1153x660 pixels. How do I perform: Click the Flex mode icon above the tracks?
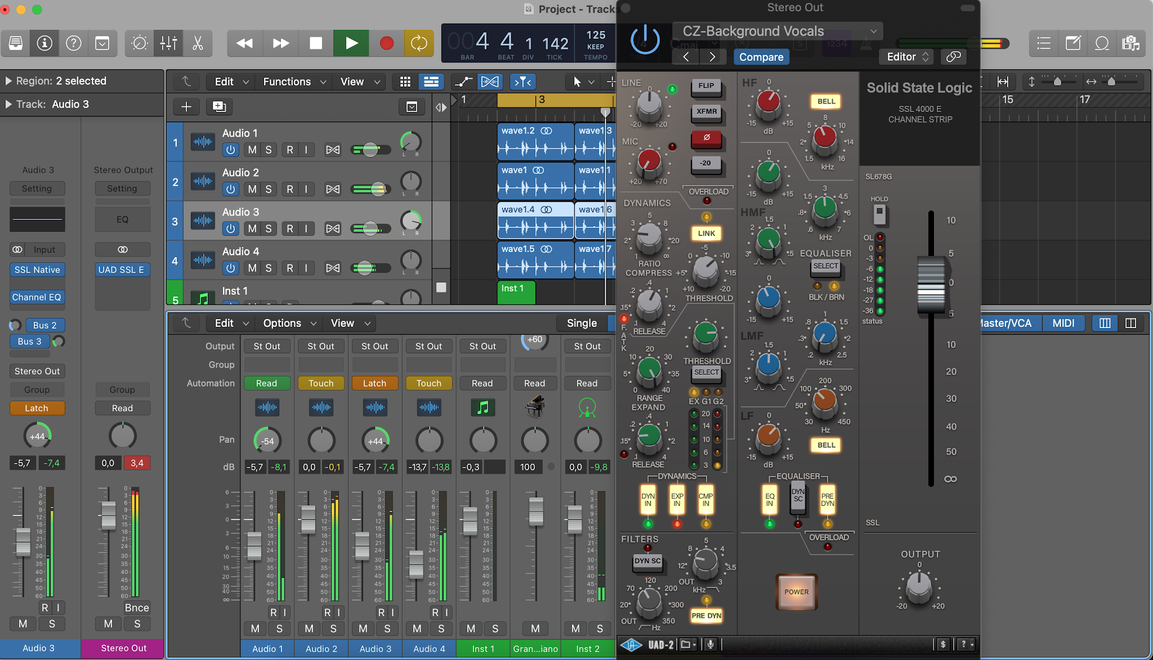point(490,82)
